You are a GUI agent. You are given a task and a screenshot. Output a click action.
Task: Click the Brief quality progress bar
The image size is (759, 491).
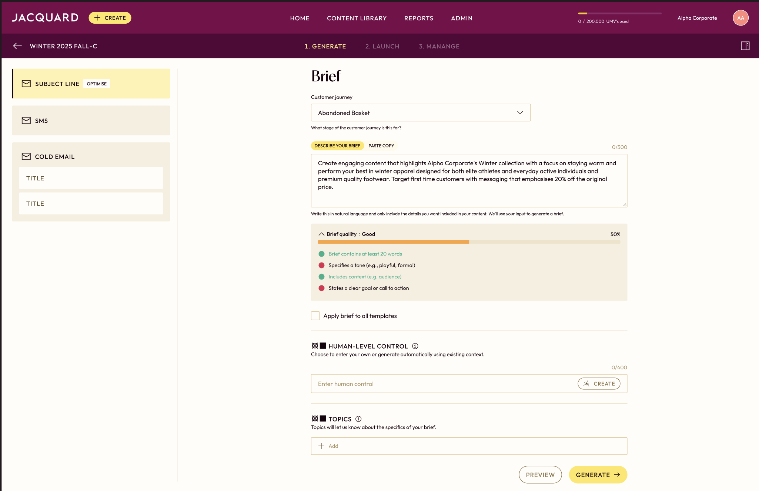tap(469, 242)
